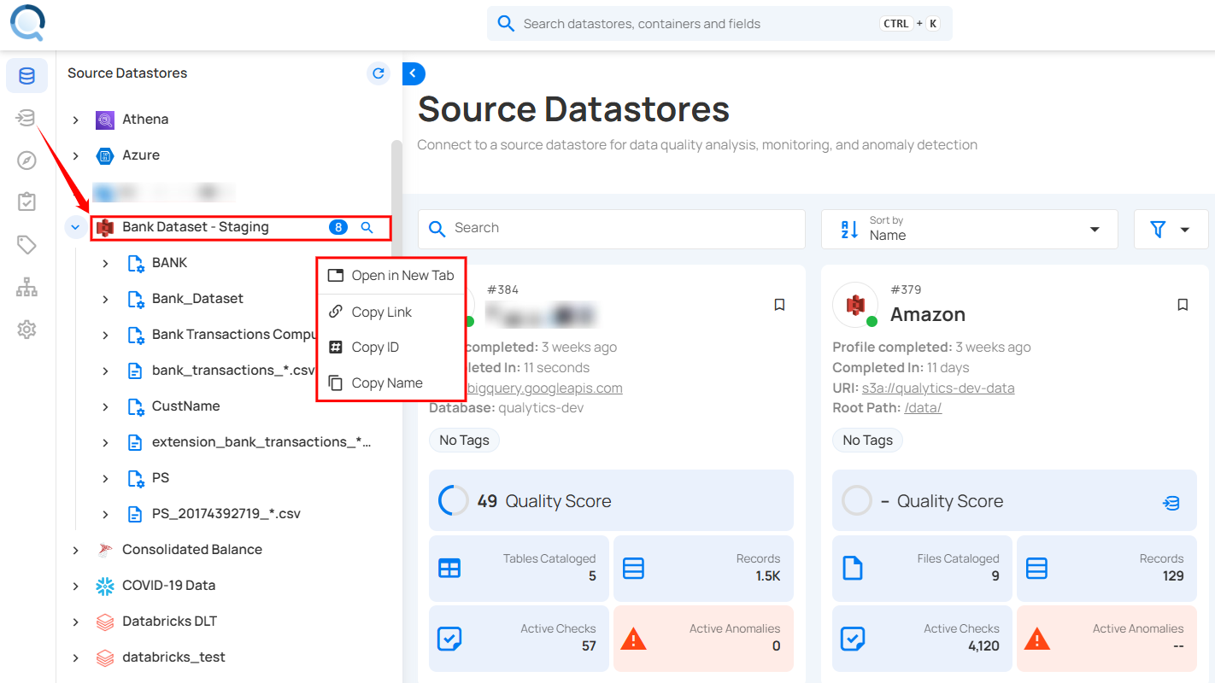Refresh Source Datastores with the refresh icon
Screen dimensions: 1215x683
[379, 73]
